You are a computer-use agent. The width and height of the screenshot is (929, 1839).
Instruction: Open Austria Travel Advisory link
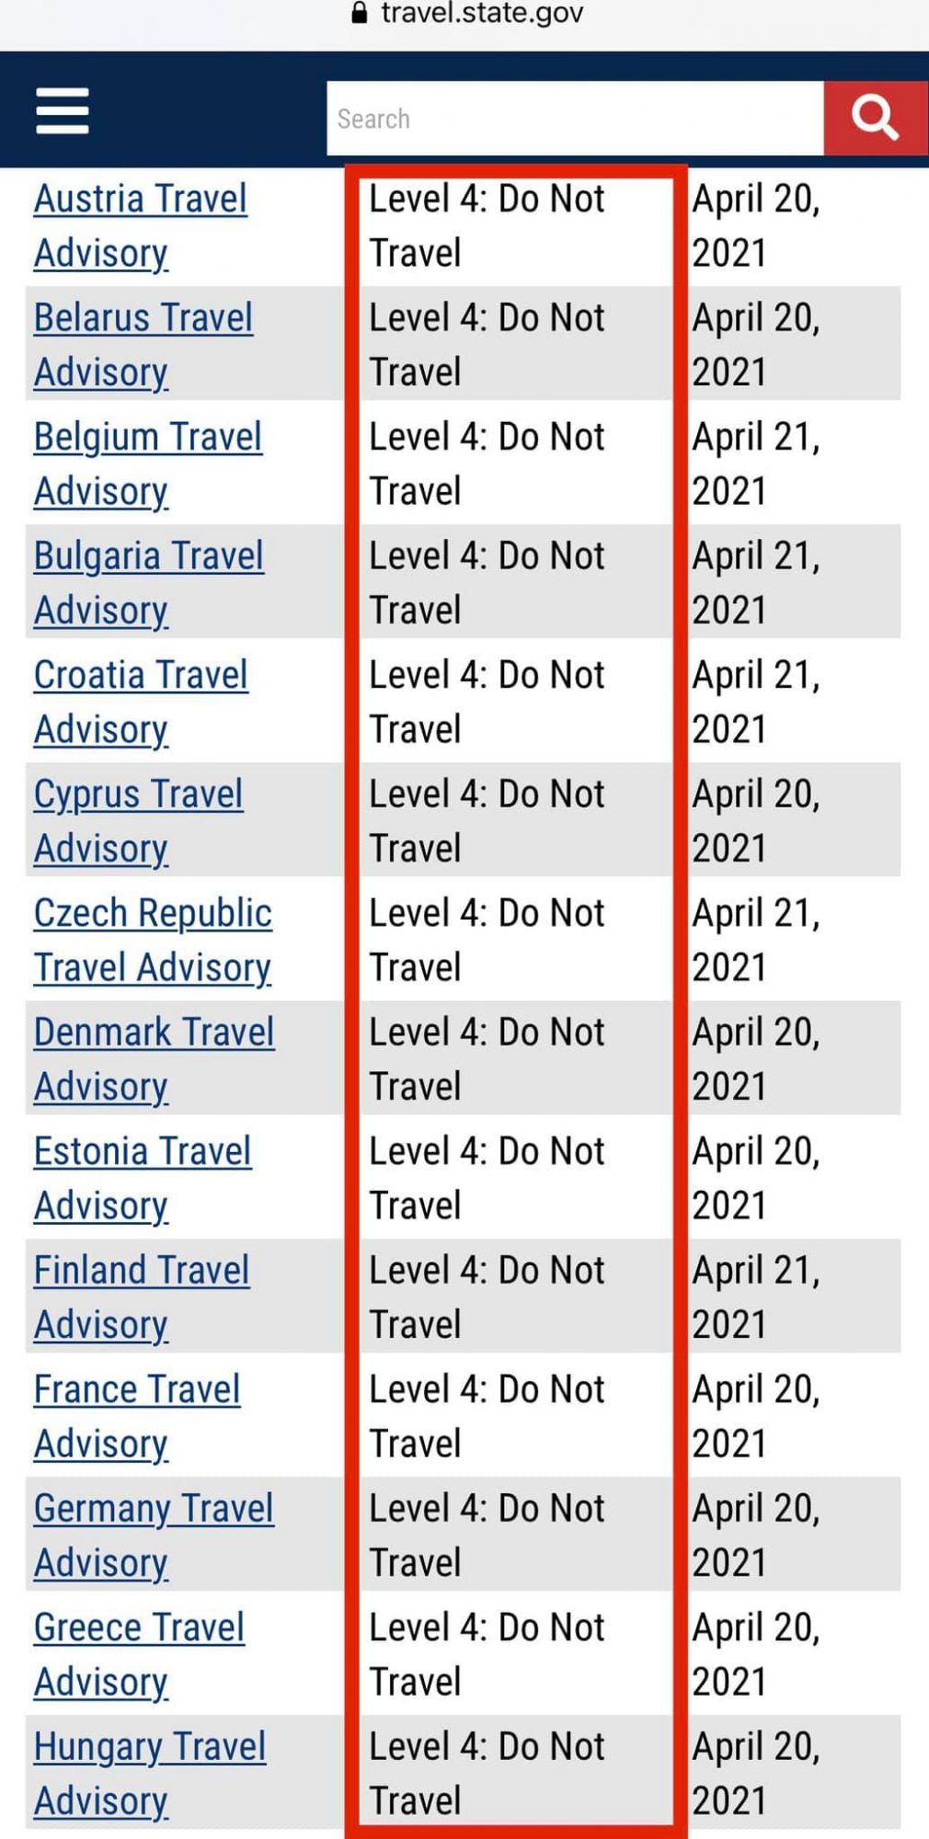tap(141, 200)
